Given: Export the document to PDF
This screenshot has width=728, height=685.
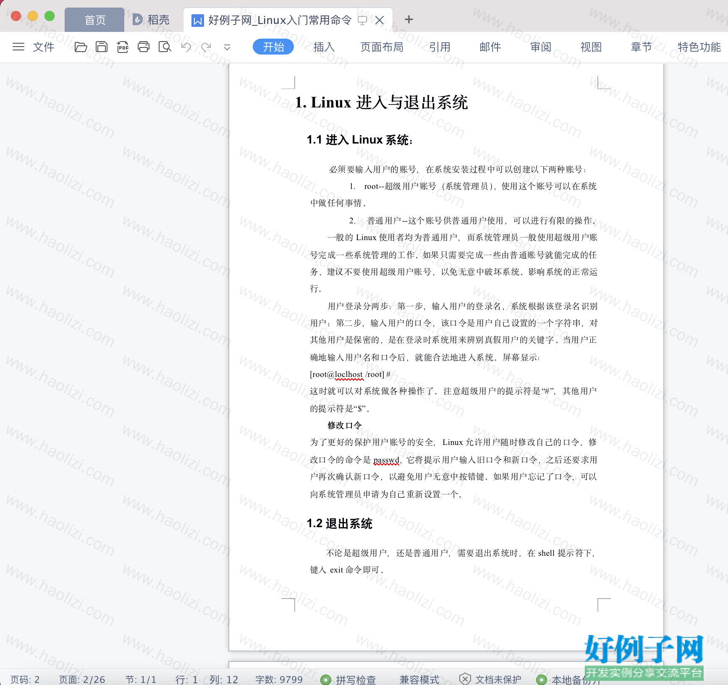Looking at the screenshot, I should click(123, 47).
